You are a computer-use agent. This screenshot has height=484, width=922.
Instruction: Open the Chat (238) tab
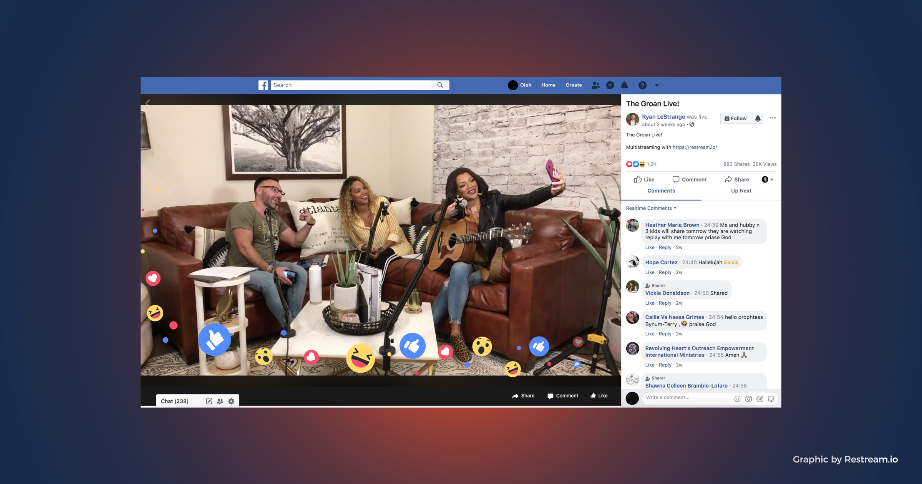point(175,401)
